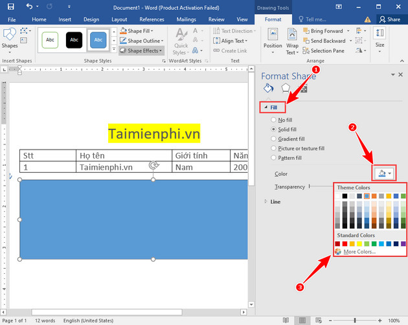The height and width of the screenshot is (325, 408).
Task: Select the Fill & Line paint bucket tab
Action: coord(269,88)
